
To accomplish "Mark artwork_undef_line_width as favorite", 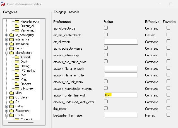I will pyautogui.click(x=168, y=95).
